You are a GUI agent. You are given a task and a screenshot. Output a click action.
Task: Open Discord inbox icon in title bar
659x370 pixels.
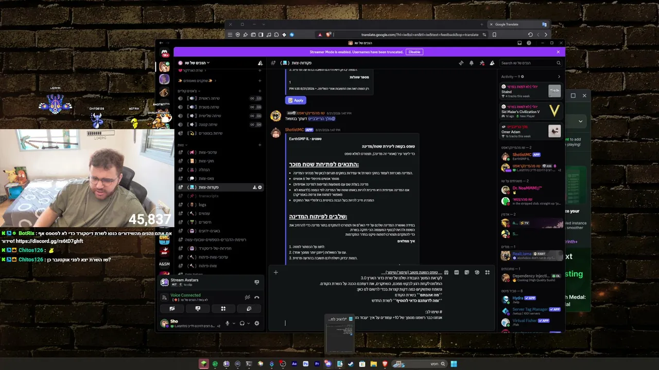coord(519,43)
